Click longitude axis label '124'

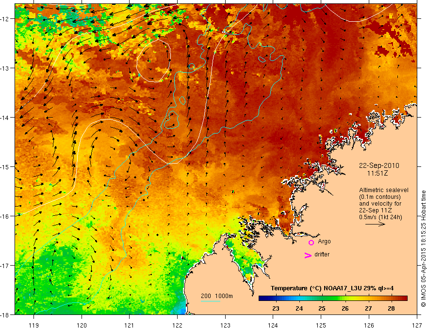pyautogui.click(x=273, y=325)
